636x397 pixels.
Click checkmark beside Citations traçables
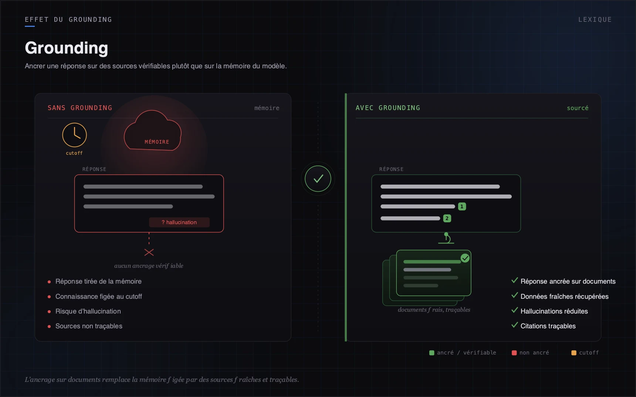[514, 325]
